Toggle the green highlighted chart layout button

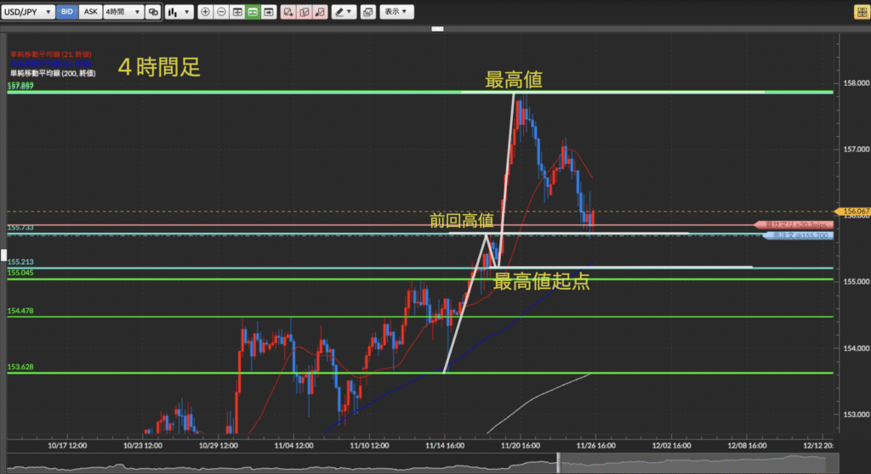pos(253,12)
